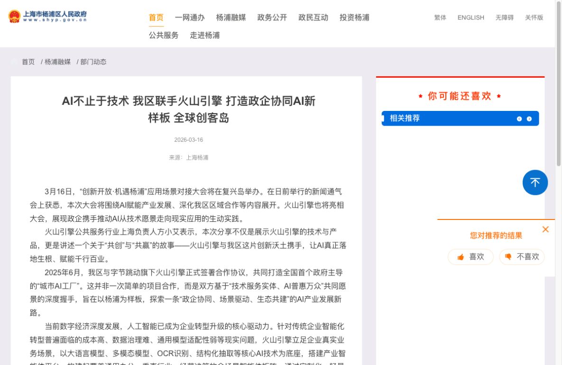Screen dimensions: 562x365
Task: Close the recommendation feedback popup
Action: [545, 229]
